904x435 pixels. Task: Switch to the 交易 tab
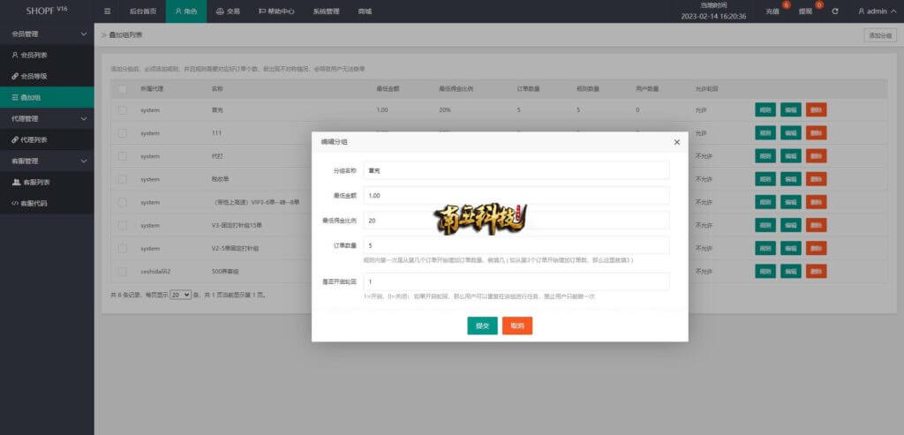click(x=228, y=11)
